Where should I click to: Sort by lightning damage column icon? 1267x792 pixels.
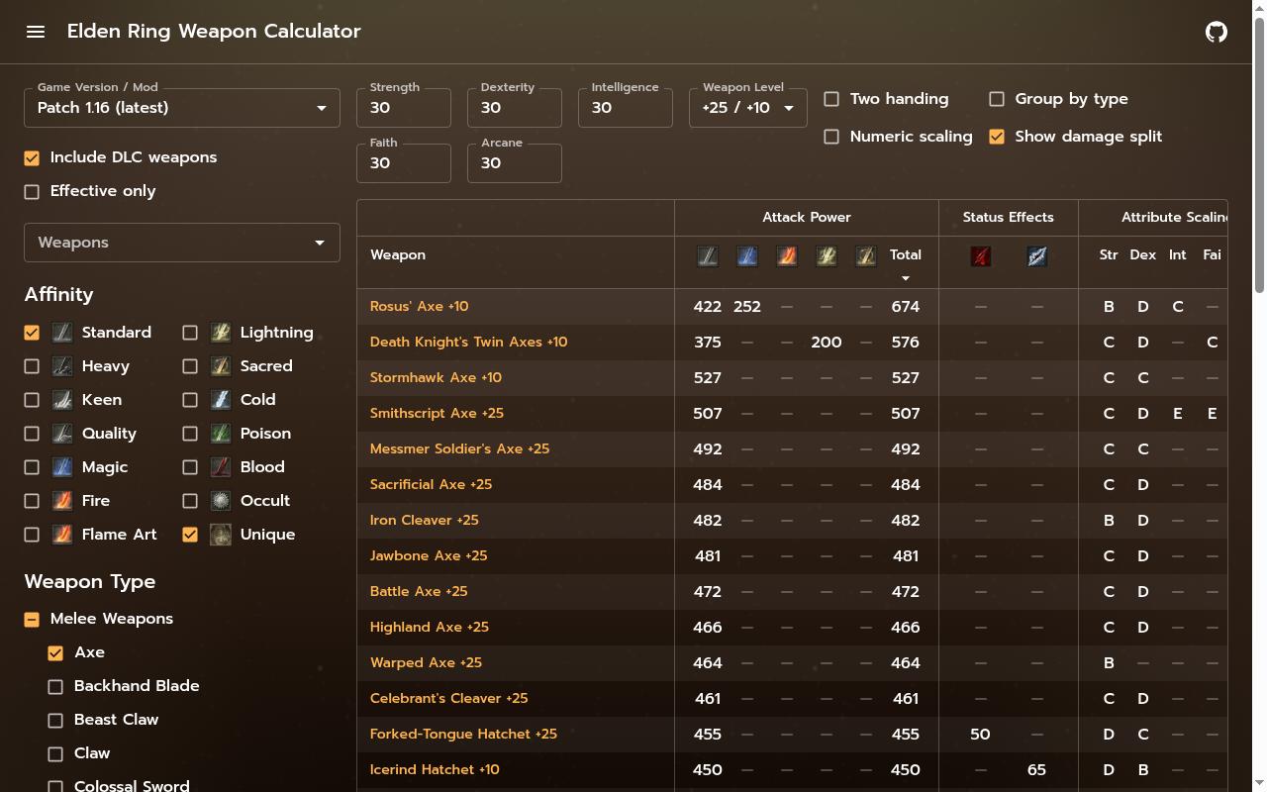(x=827, y=256)
